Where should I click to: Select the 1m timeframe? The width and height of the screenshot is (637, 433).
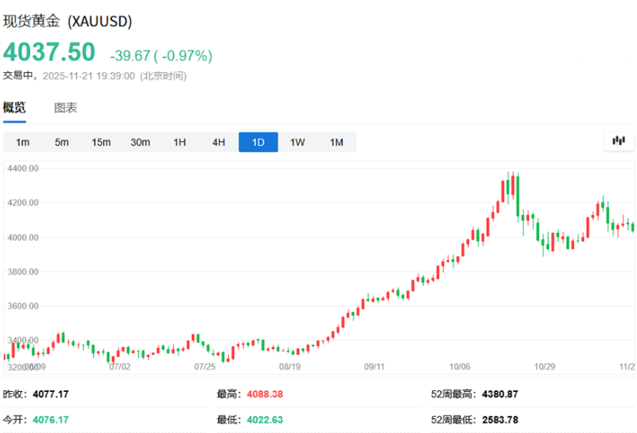(x=23, y=142)
